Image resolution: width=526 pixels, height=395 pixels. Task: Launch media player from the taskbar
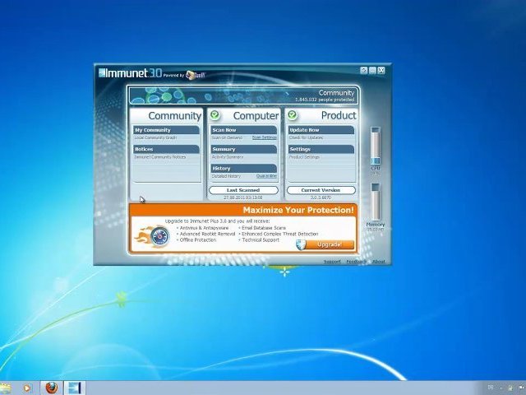27,388
